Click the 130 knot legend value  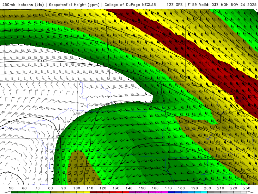pyautogui.click(x=116, y=188)
